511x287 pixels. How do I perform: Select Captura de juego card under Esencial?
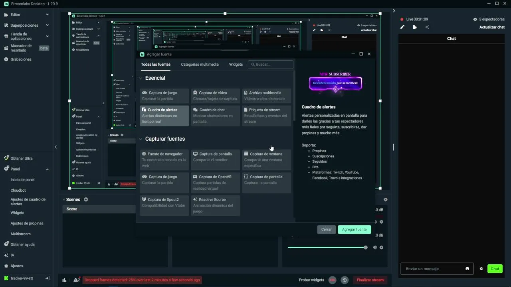click(164, 96)
